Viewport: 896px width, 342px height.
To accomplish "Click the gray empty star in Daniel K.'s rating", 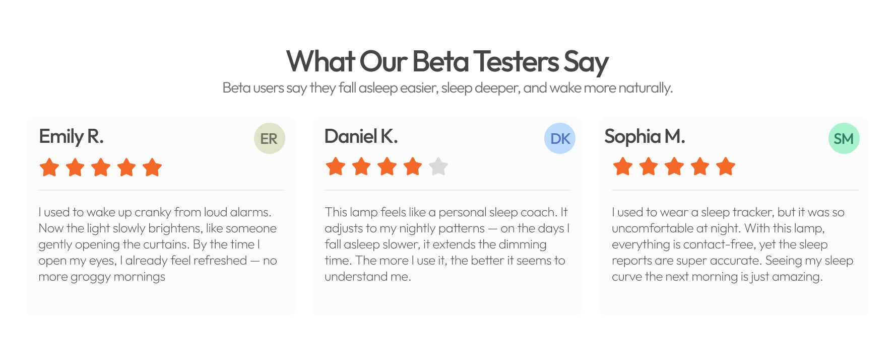I will pos(438,166).
